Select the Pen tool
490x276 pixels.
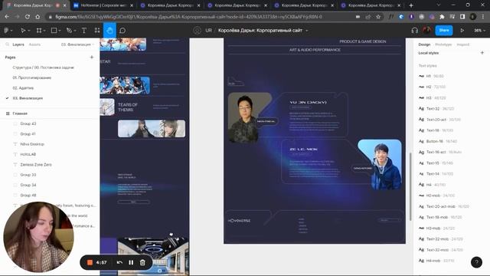(x=69, y=31)
